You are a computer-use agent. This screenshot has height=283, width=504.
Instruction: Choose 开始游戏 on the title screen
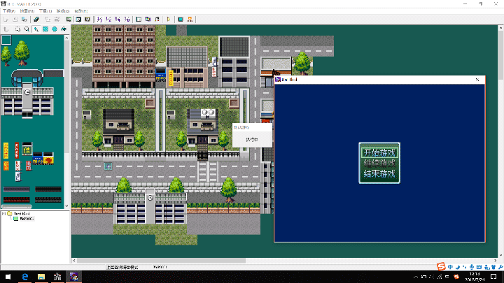click(x=379, y=152)
